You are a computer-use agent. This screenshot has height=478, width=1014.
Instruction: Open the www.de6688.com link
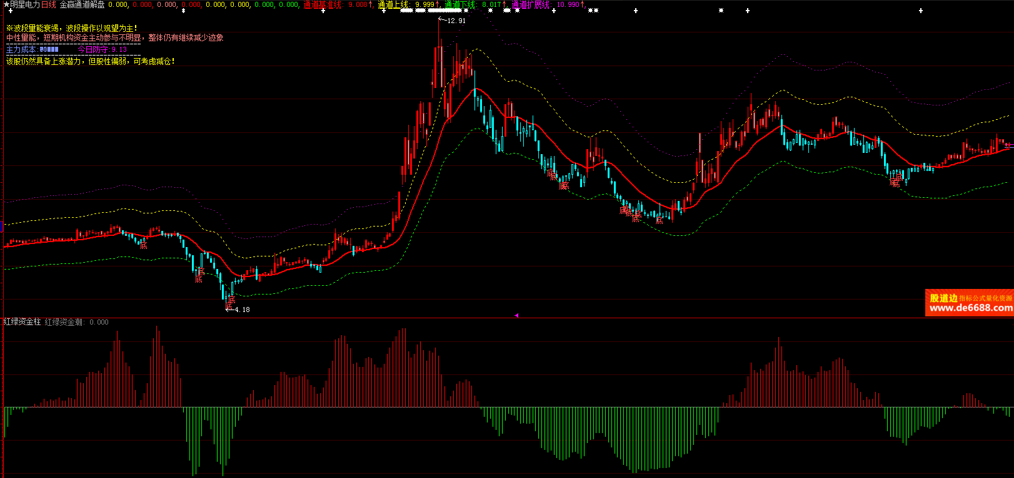pyautogui.click(x=970, y=308)
